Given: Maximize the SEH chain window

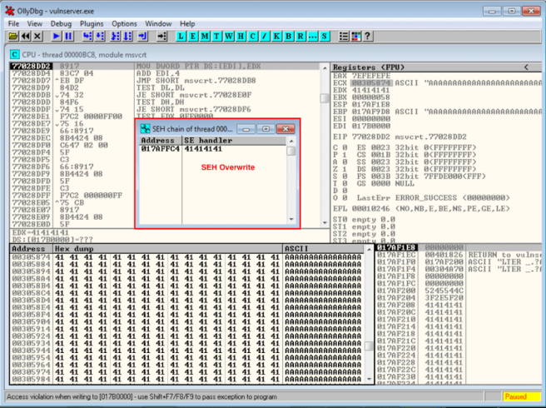Looking at the screenshot, I should pos(266,129).
